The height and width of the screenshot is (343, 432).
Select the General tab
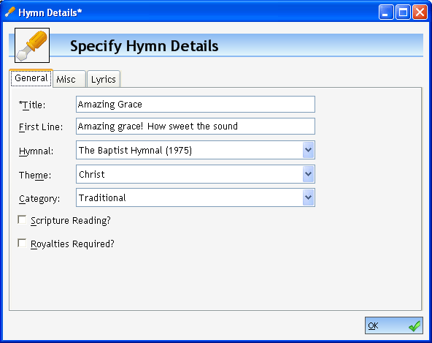click(x=31, y=78)
